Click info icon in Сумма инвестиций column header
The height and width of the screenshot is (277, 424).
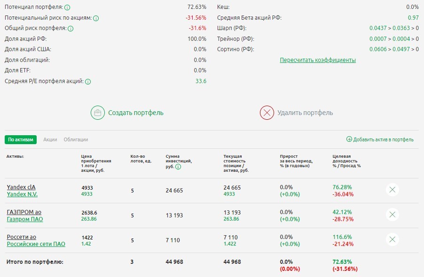178,167
